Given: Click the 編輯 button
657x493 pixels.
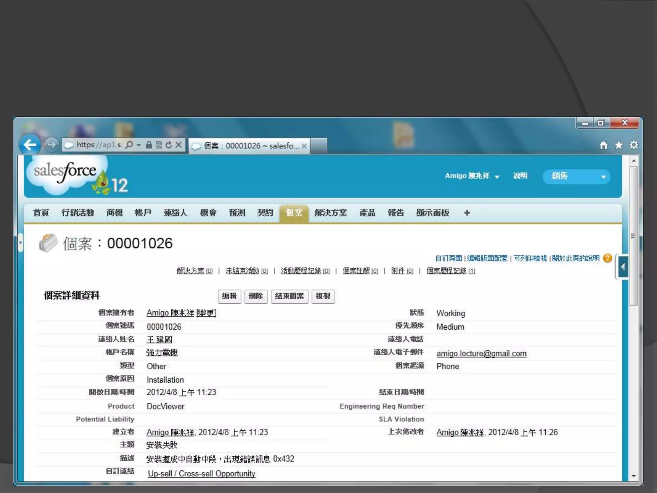Looking at the screenshot, I should click(x=229, y=296).
